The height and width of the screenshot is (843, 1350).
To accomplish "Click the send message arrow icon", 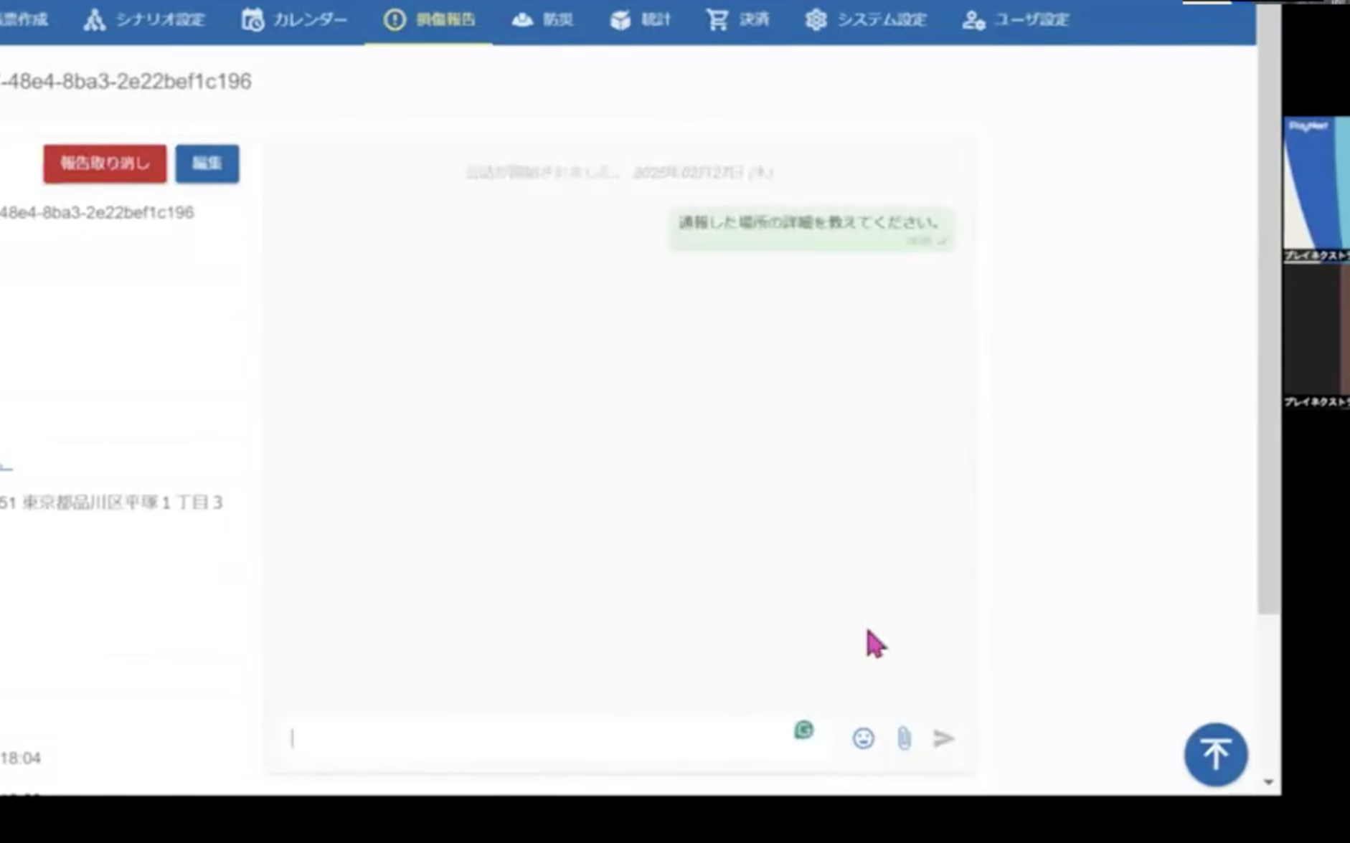I will pos(945,738).
